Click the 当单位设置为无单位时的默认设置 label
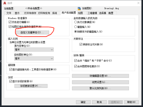The width and height of the screenshot is (143, 107). pos(28,42)
